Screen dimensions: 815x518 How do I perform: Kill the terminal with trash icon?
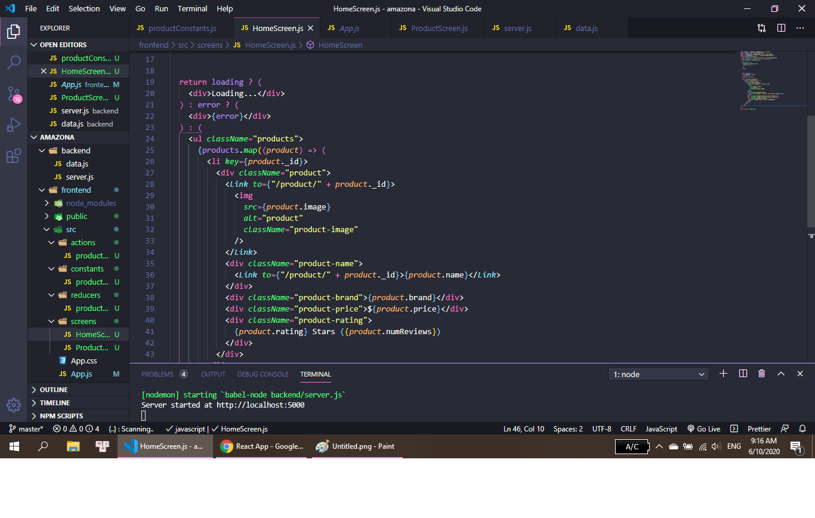tap(761, 374)
